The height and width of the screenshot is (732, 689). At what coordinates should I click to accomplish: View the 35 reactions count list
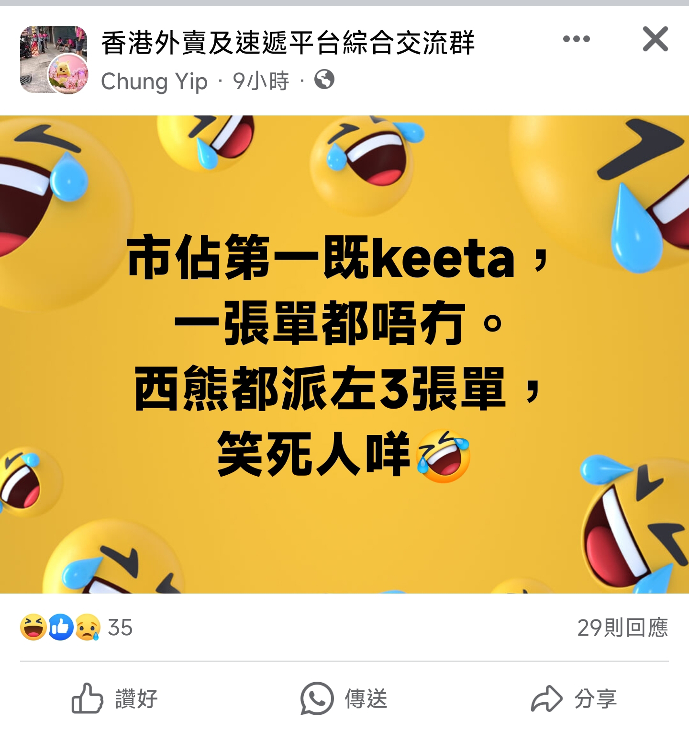pyautogui.click(x=120, y=628)
